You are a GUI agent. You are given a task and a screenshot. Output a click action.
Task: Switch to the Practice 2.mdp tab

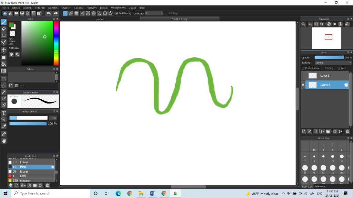179,19
